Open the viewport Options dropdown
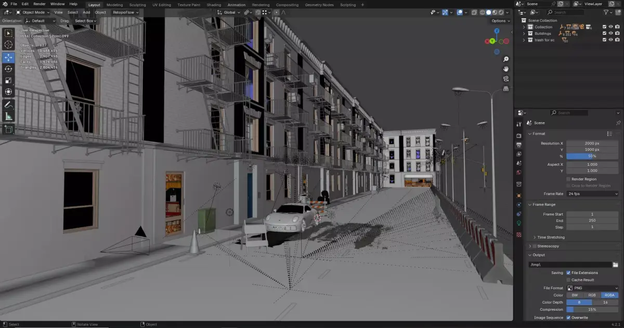Viewport: 624px width, 328px height. point(500,21)
